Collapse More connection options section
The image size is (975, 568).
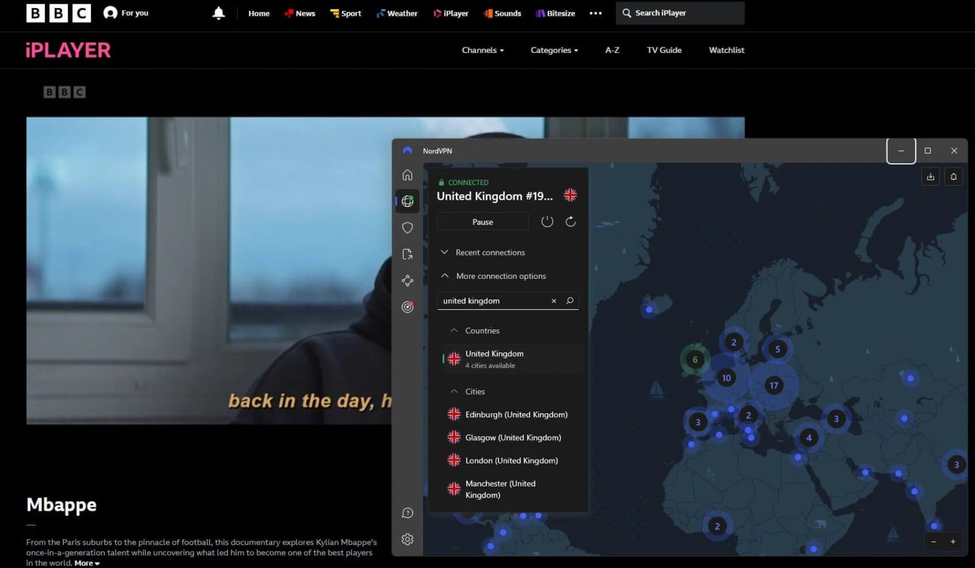[x=493, y=276]
